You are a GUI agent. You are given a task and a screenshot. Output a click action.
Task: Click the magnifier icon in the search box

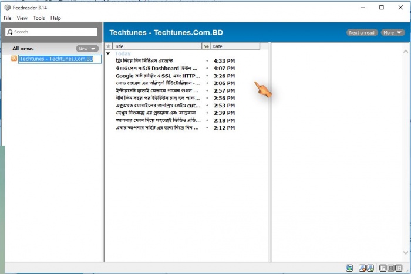pyautogui.click(x=10, y=32)
